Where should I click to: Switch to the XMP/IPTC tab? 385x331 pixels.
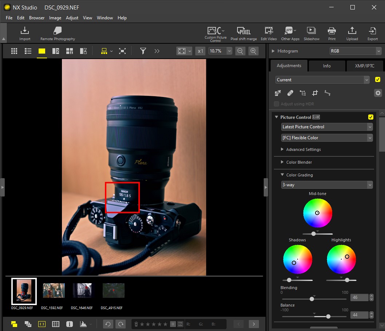(x=364, y=66)
